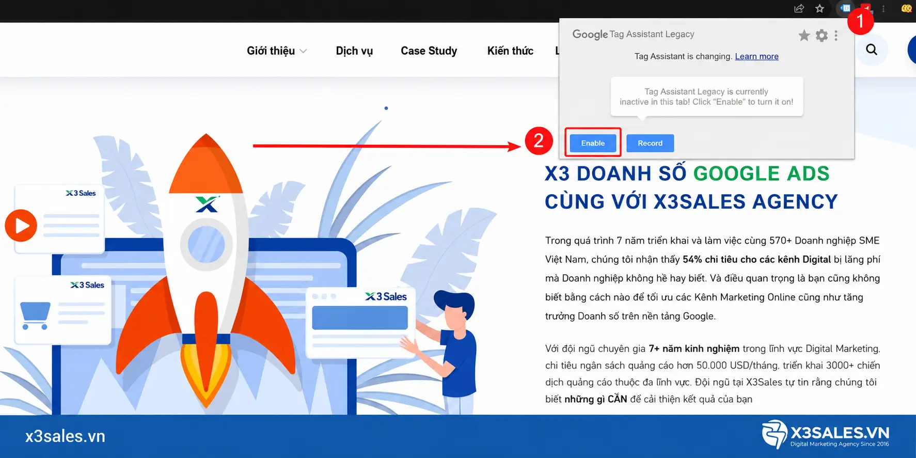Click the yellow profile avatar icon
This screenshot has width=916, height=458.
click(x=907, y=8)
